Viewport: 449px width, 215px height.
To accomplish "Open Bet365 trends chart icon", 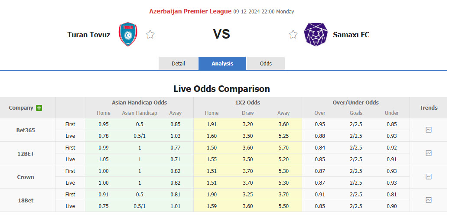I will [429, 130].
